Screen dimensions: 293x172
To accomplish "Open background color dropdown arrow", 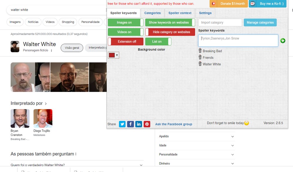I will pos(117,55).
